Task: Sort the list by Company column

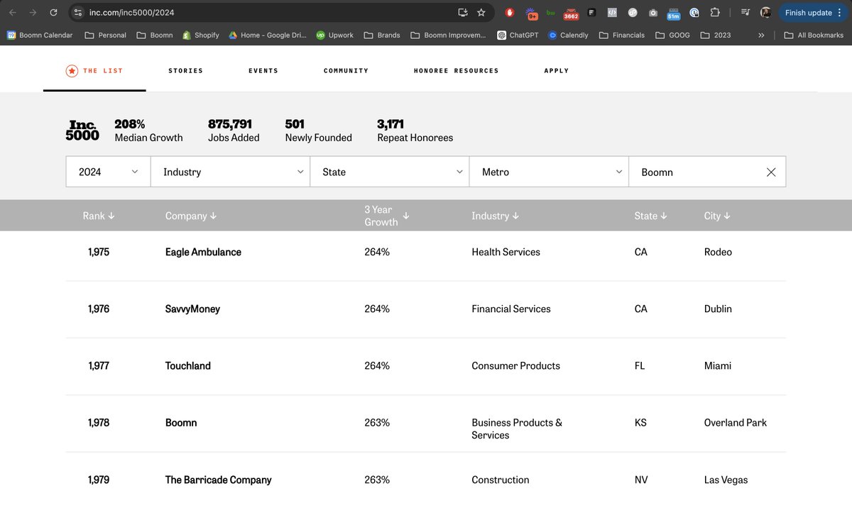Action: click(191, 216)
